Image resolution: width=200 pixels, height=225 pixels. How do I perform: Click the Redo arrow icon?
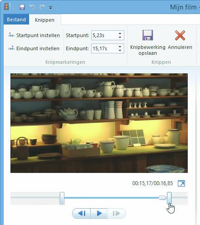click(x=42, y=7)
